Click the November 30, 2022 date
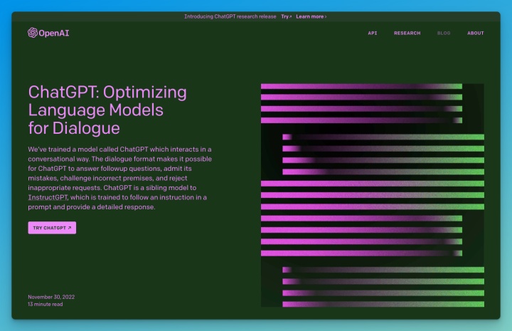 [51, 297]
